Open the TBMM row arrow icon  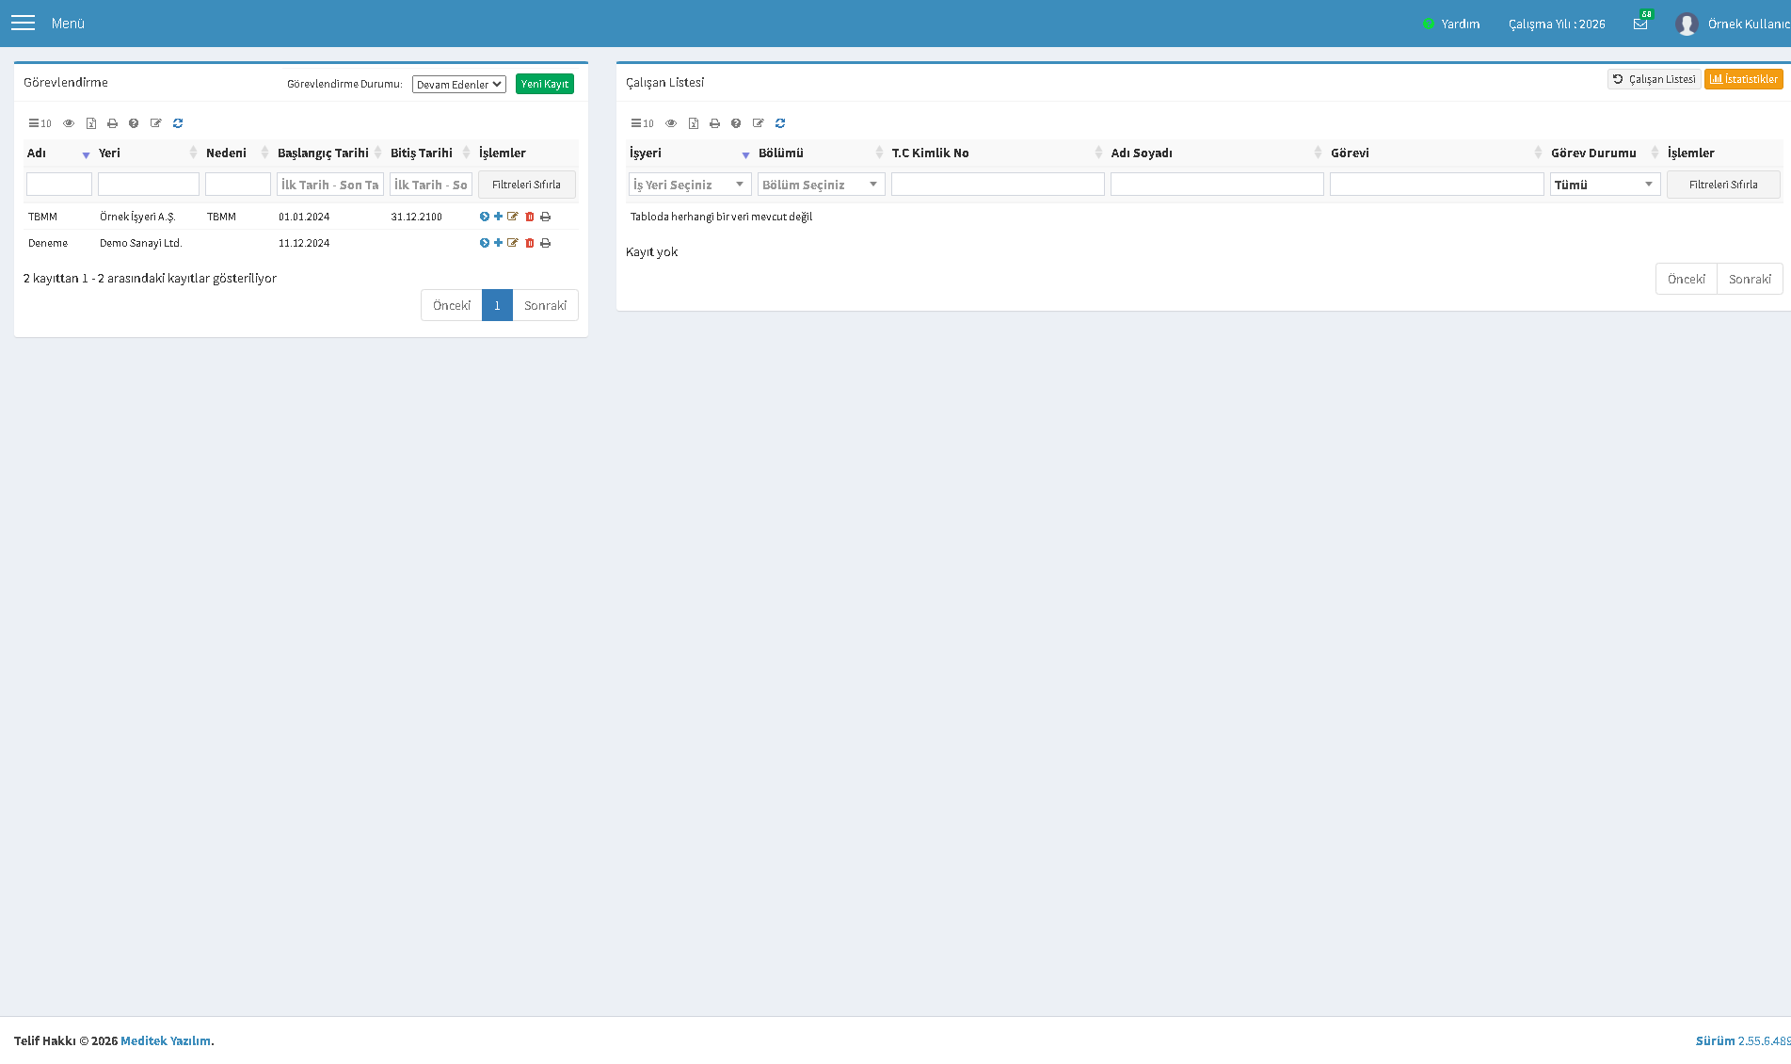coord(485,217)
